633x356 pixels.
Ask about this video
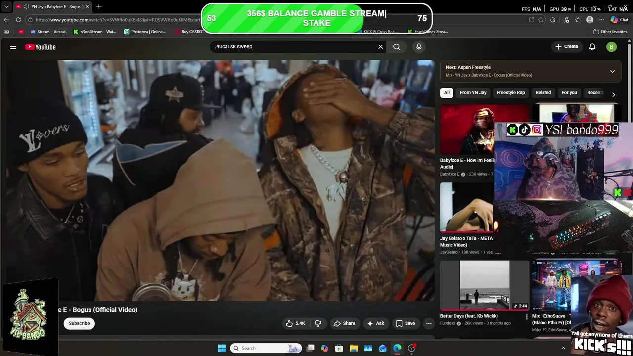coord(375,323)
